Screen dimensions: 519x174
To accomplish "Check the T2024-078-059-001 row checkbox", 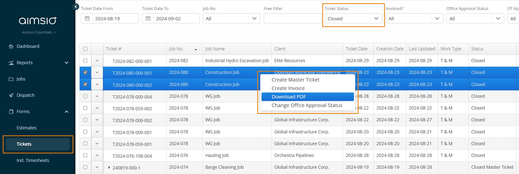I will click(85, 143).
